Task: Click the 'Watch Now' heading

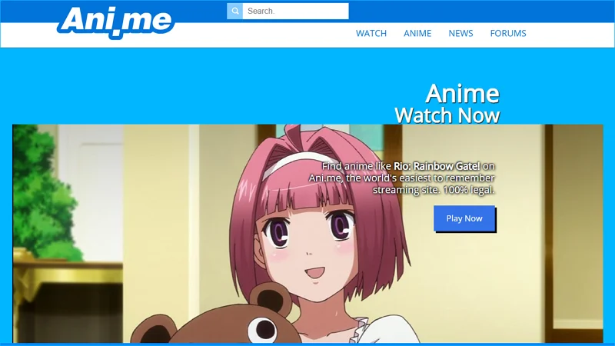Action: click(x=447, y=115)
